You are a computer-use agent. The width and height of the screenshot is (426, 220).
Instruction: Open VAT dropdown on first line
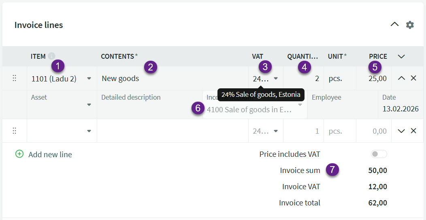(276, 79)
